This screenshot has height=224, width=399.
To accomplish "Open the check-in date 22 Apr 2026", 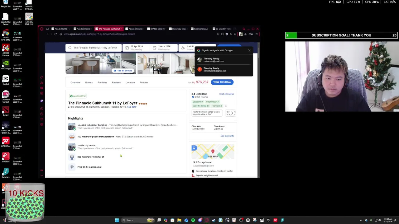I will tap(136, 48).
